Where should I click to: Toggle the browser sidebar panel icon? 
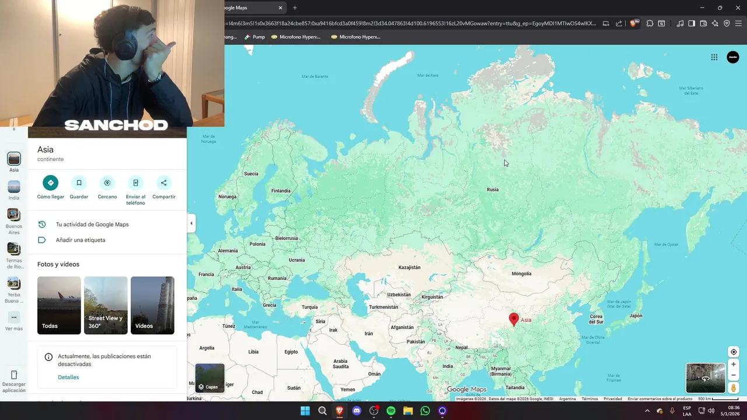(x=692, y=23)
